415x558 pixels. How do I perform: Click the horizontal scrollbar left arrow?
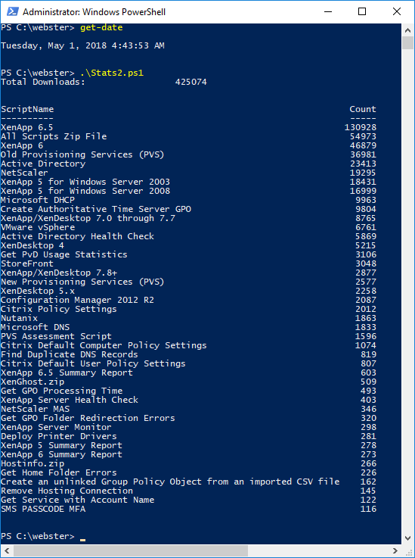(x=7, y=550)
